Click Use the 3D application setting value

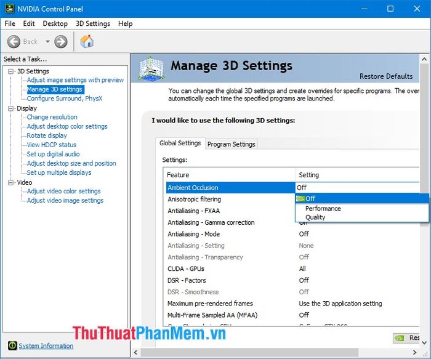tap(340, 304)
